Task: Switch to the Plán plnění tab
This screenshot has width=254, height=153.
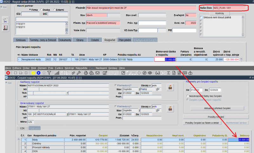Action: 125,40
